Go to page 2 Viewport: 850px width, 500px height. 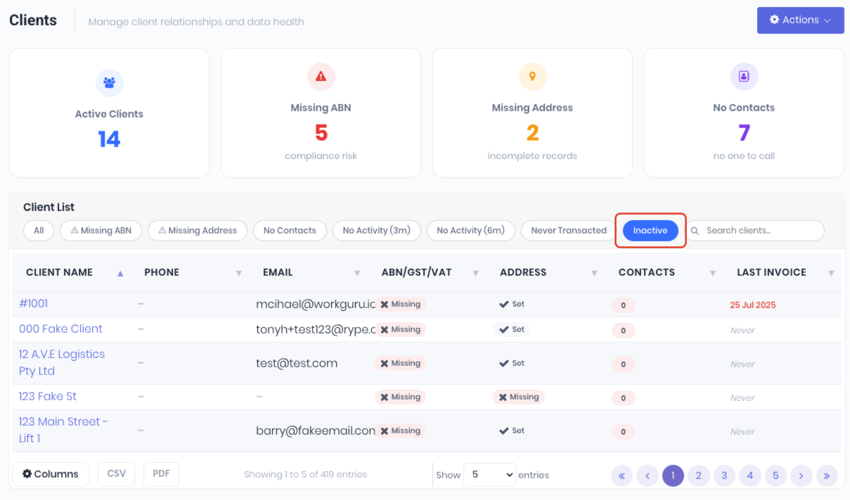699,476
